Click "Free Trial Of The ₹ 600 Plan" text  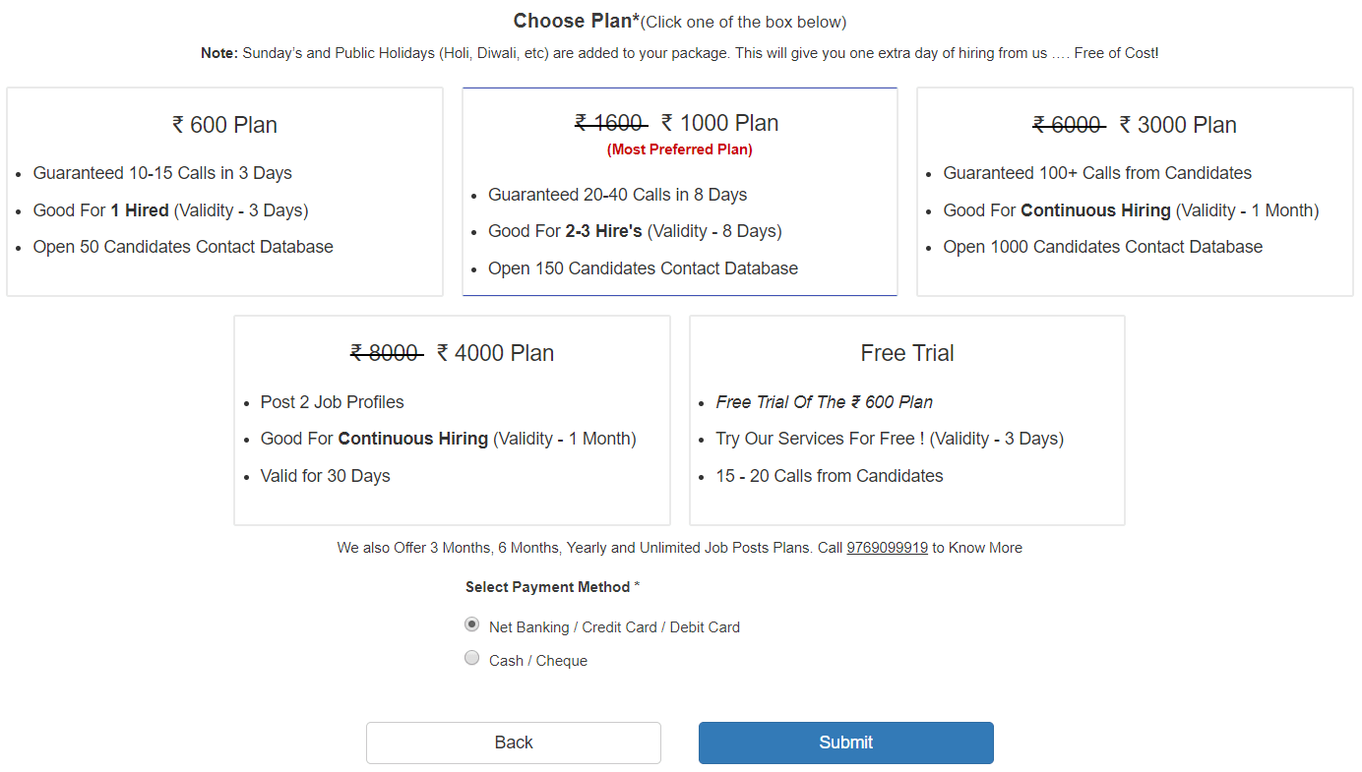coord(824,402)
